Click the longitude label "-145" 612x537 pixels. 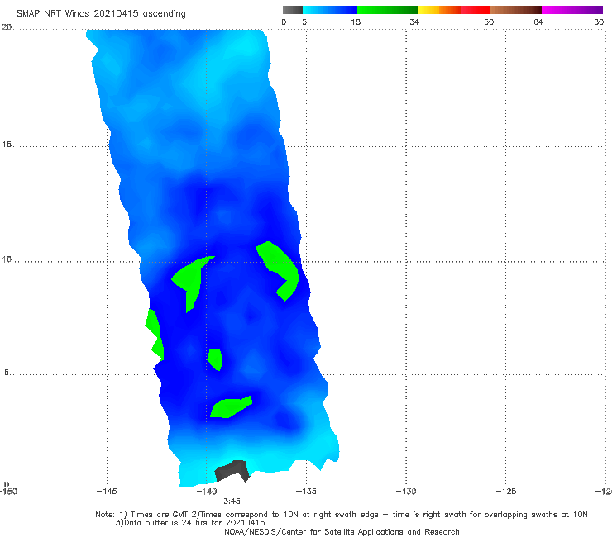tap(107, 491)
